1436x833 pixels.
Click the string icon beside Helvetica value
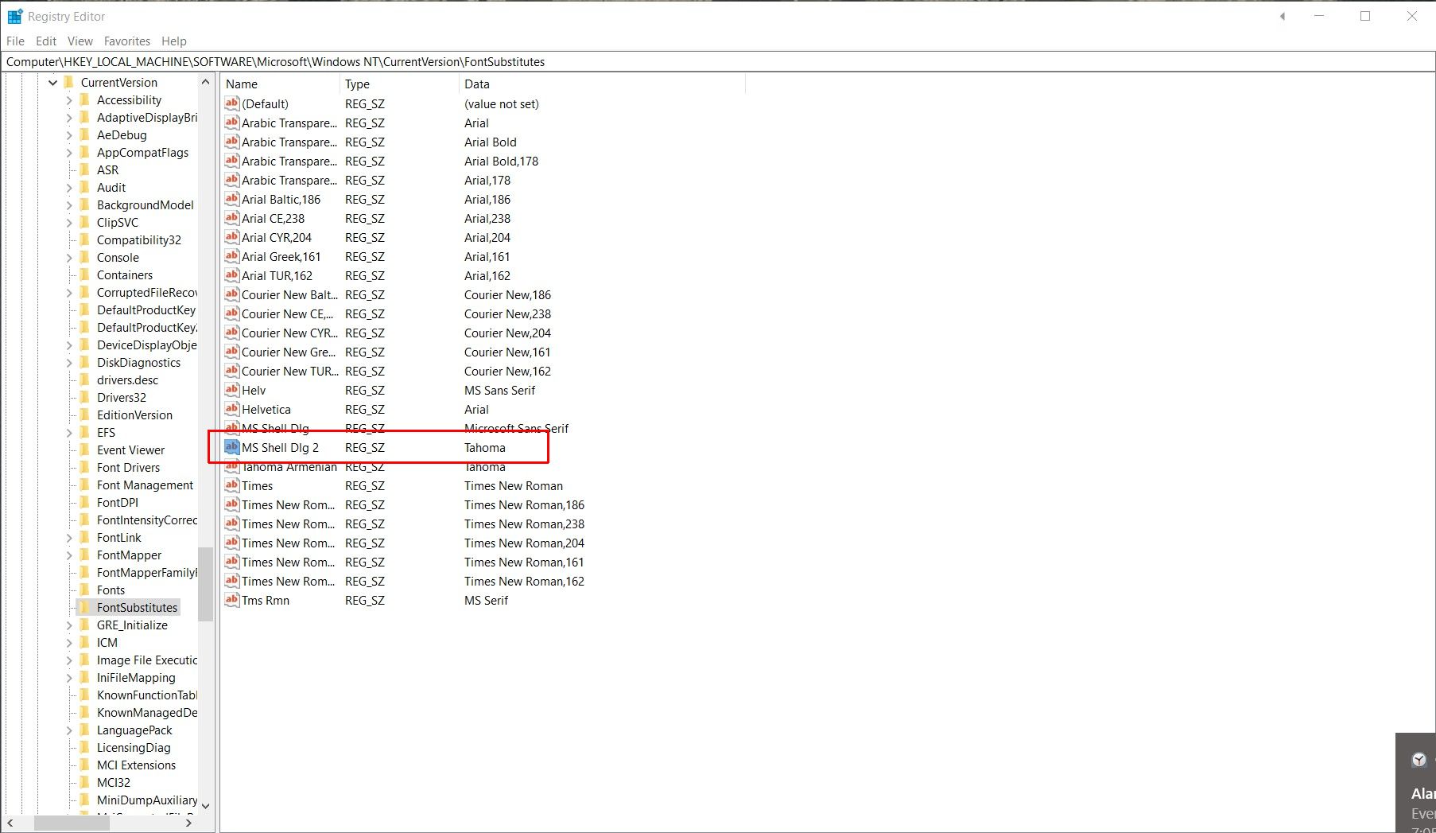(x=231, y=409)
